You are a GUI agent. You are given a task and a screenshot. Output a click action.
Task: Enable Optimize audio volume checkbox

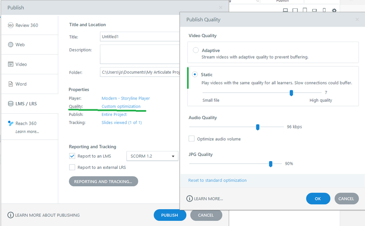pos(191,139)
